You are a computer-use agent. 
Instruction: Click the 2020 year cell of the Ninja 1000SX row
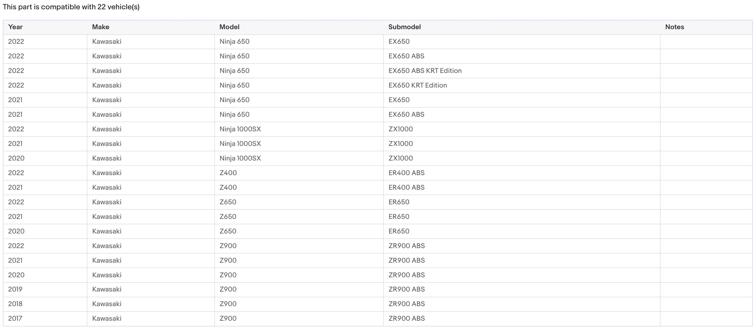coord(16,158)
